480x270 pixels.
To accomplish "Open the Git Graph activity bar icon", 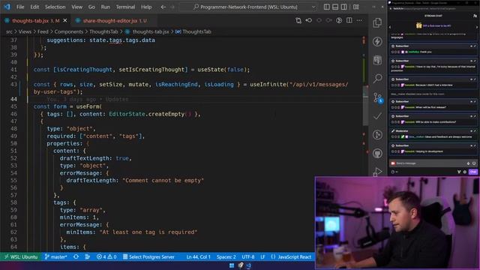I will coord(377,135).
